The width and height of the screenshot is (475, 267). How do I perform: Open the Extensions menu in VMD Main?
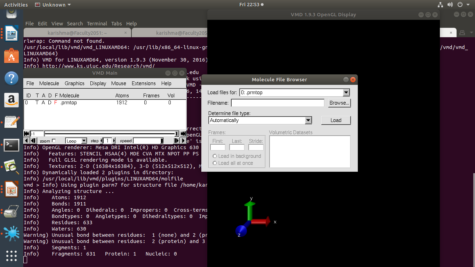click(144, 83)
